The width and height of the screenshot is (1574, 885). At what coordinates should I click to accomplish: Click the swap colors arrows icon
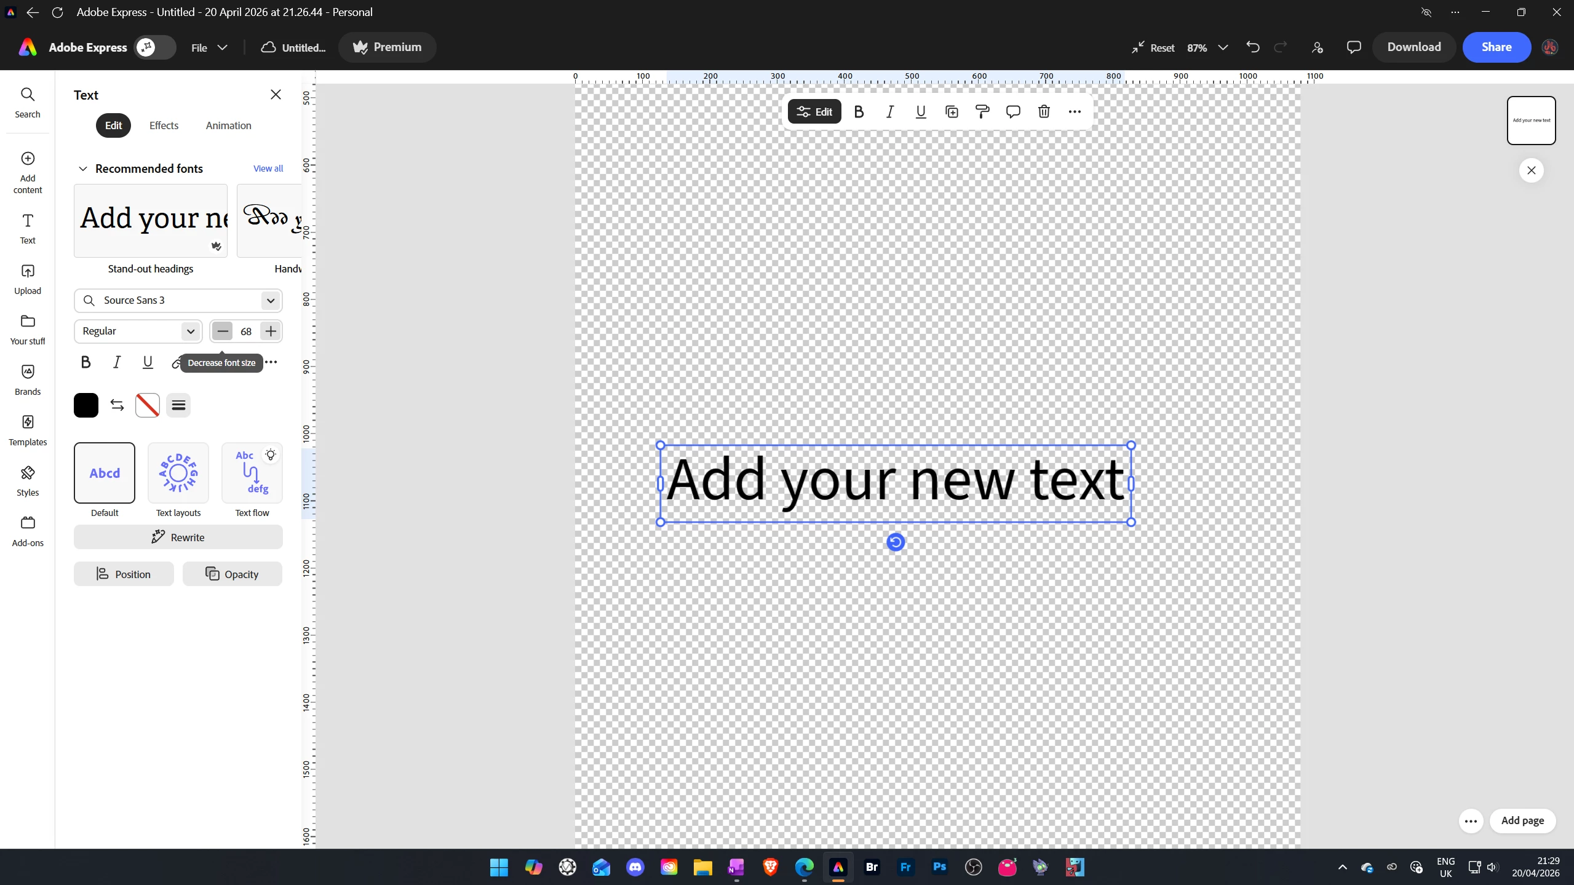tap(117, 405)
